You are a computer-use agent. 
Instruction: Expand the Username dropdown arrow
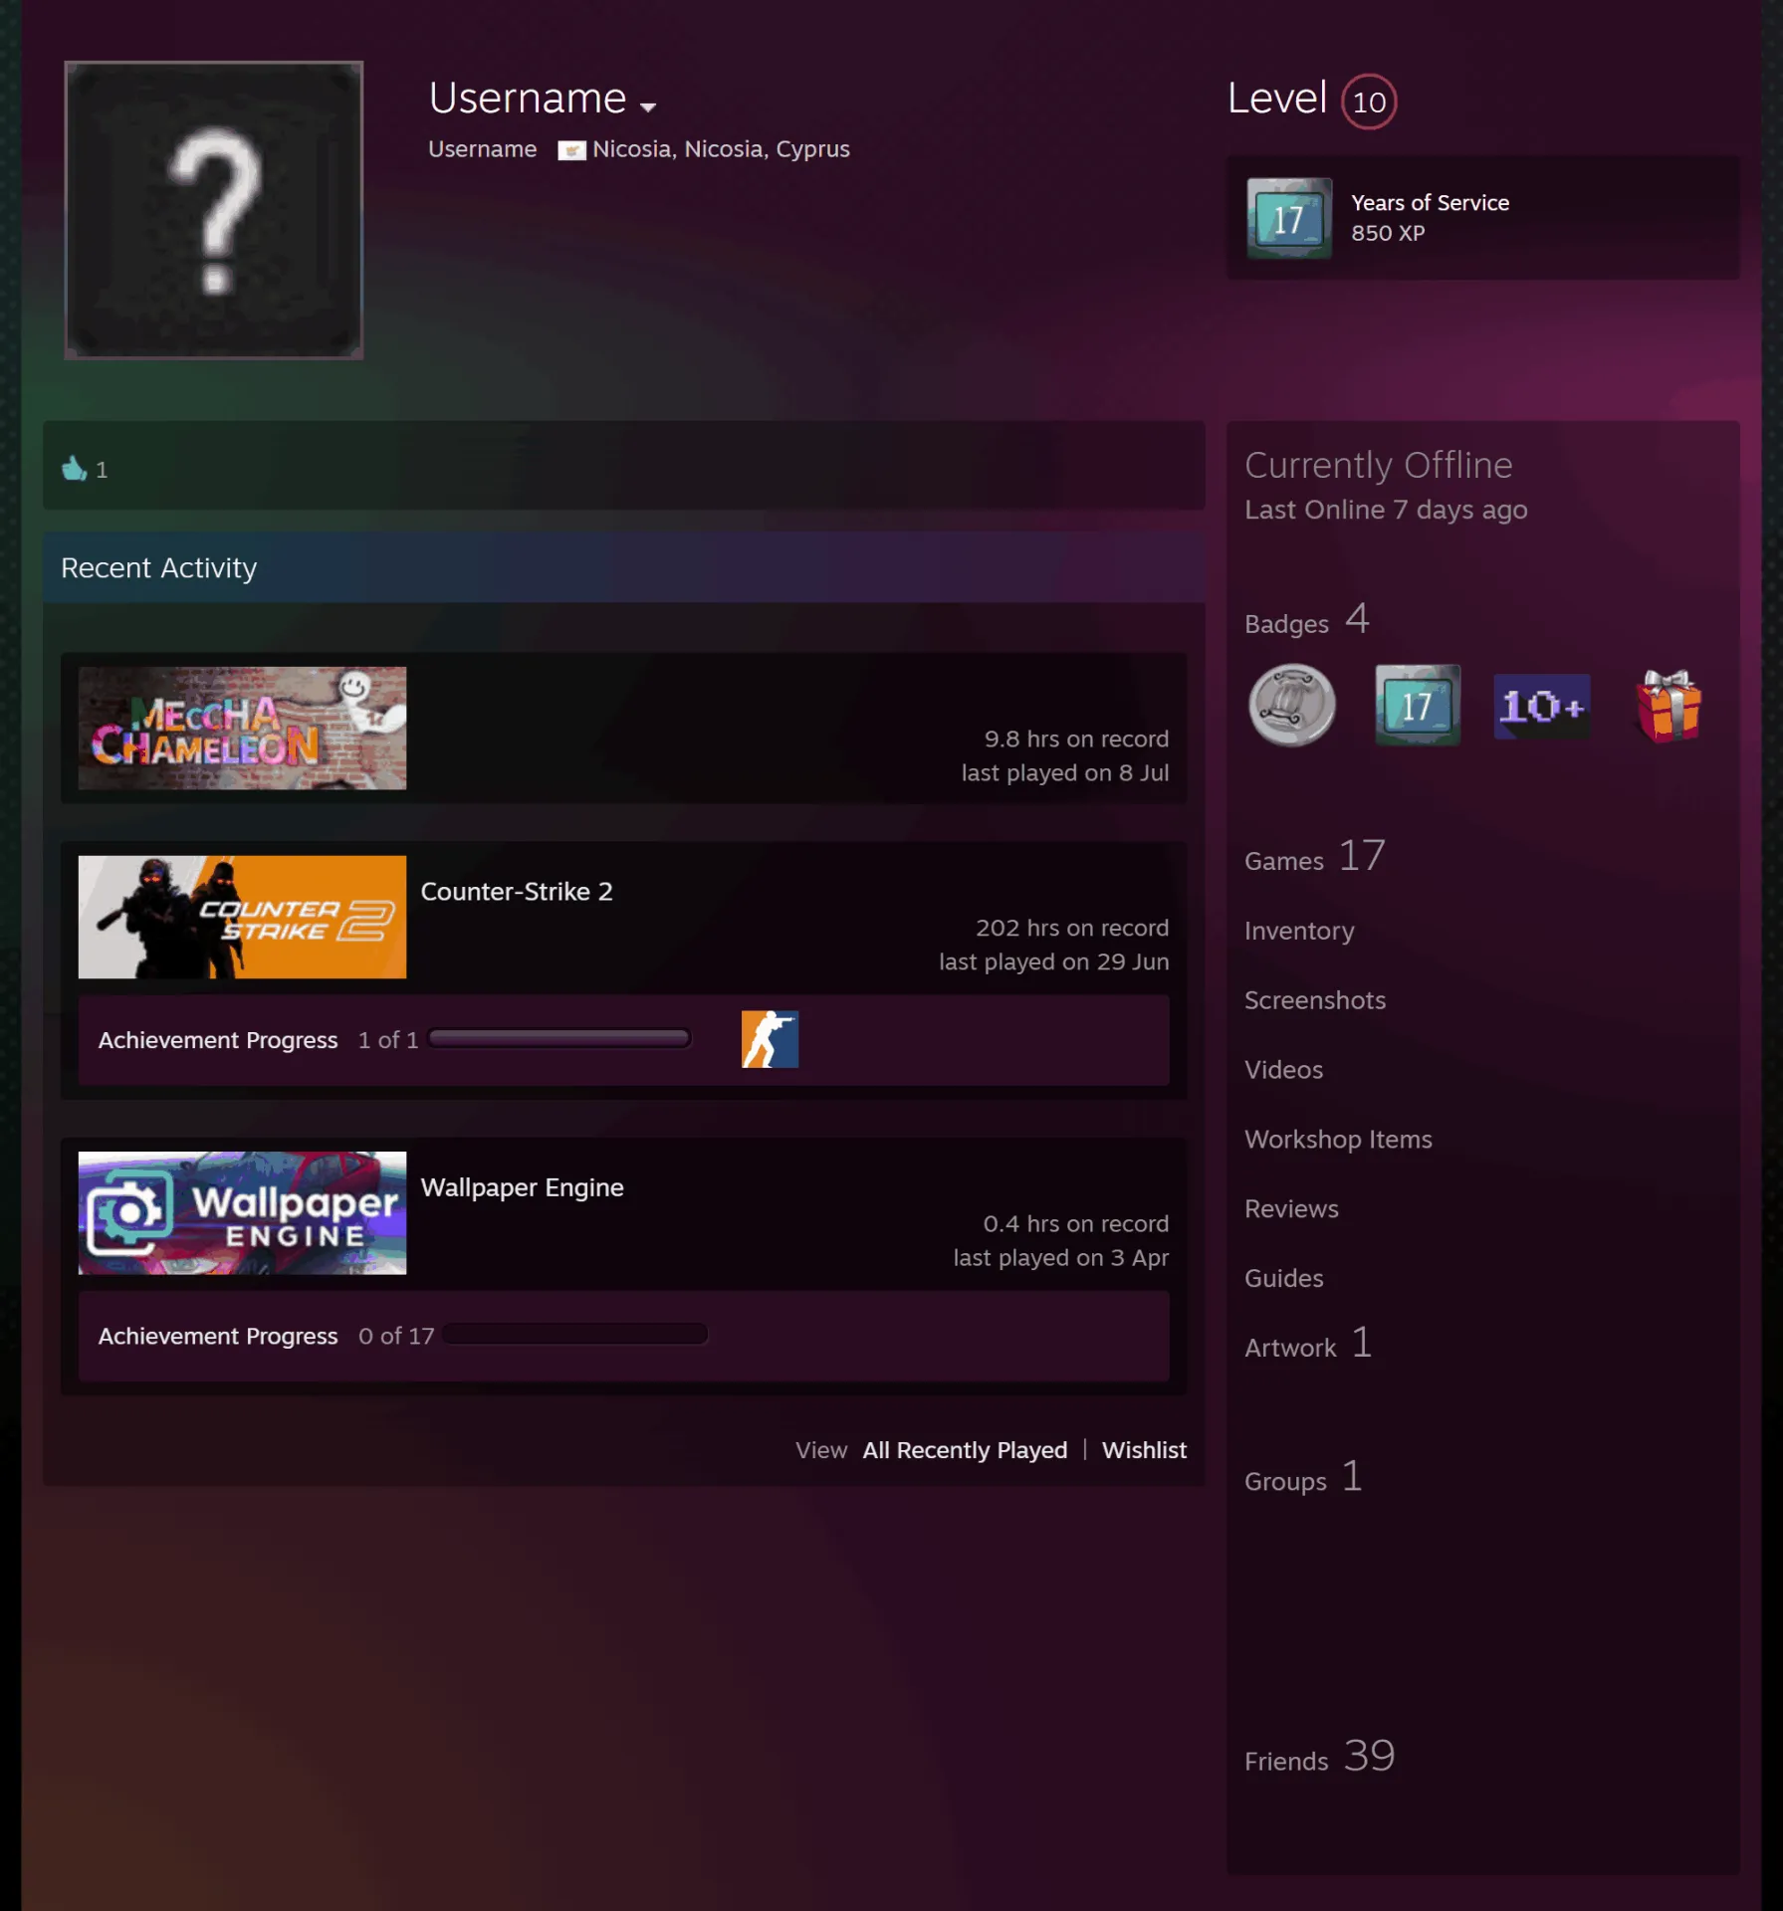(x=648, y=106)
